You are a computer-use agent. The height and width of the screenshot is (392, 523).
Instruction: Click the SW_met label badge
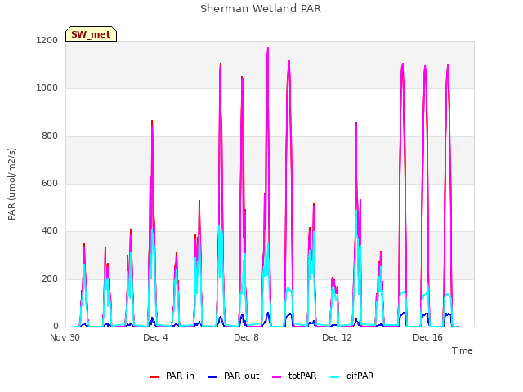pos(91,34)
